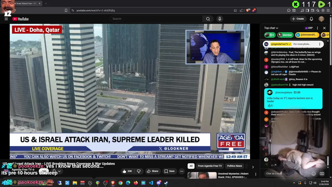
Task: Open the YouTube account avatar menu
Action: tap(321, 19)
